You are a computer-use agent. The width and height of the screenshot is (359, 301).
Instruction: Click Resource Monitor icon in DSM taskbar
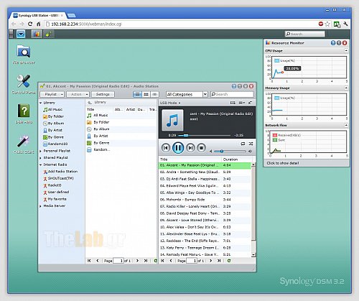[37, 34]
